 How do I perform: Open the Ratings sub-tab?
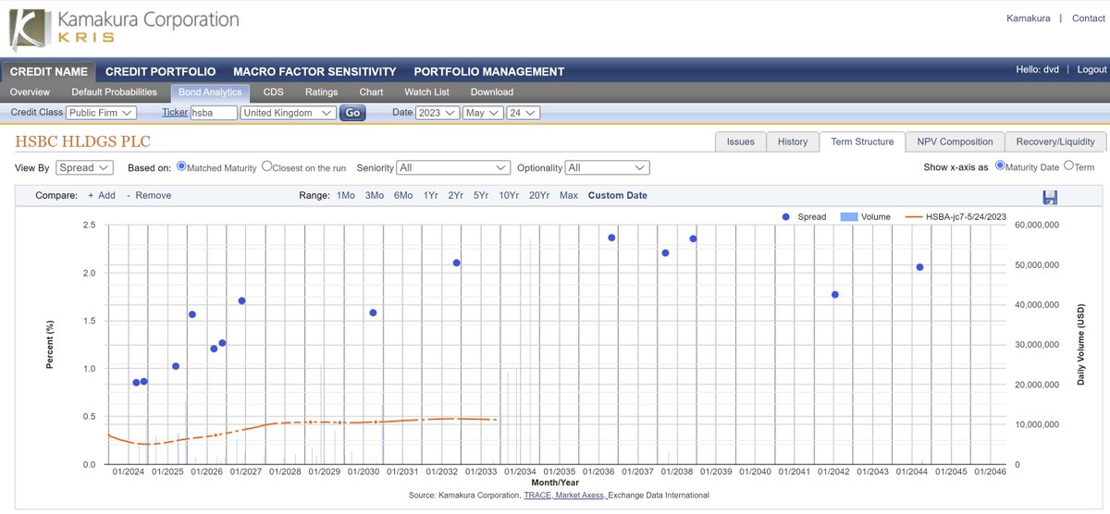coord(322,92)
